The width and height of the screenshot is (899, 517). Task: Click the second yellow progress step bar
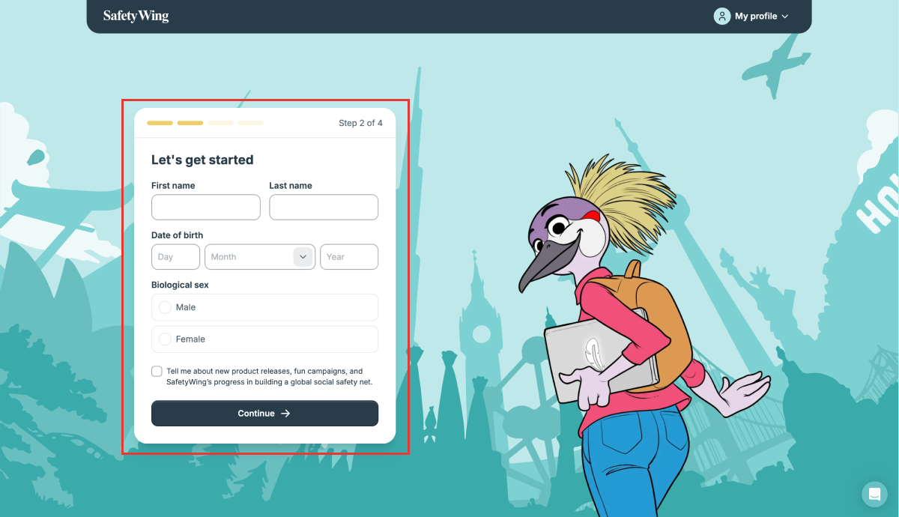click(x=190, y=123)
